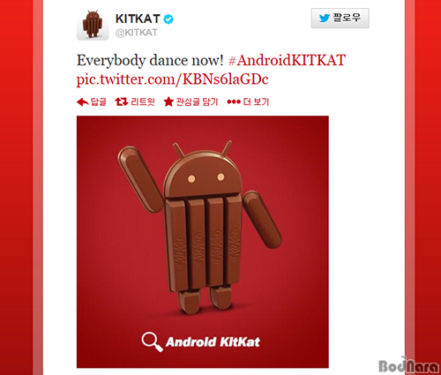Open the @KITKAT handle
Viewport: 441px width, 375px height.
coord(137,33)
